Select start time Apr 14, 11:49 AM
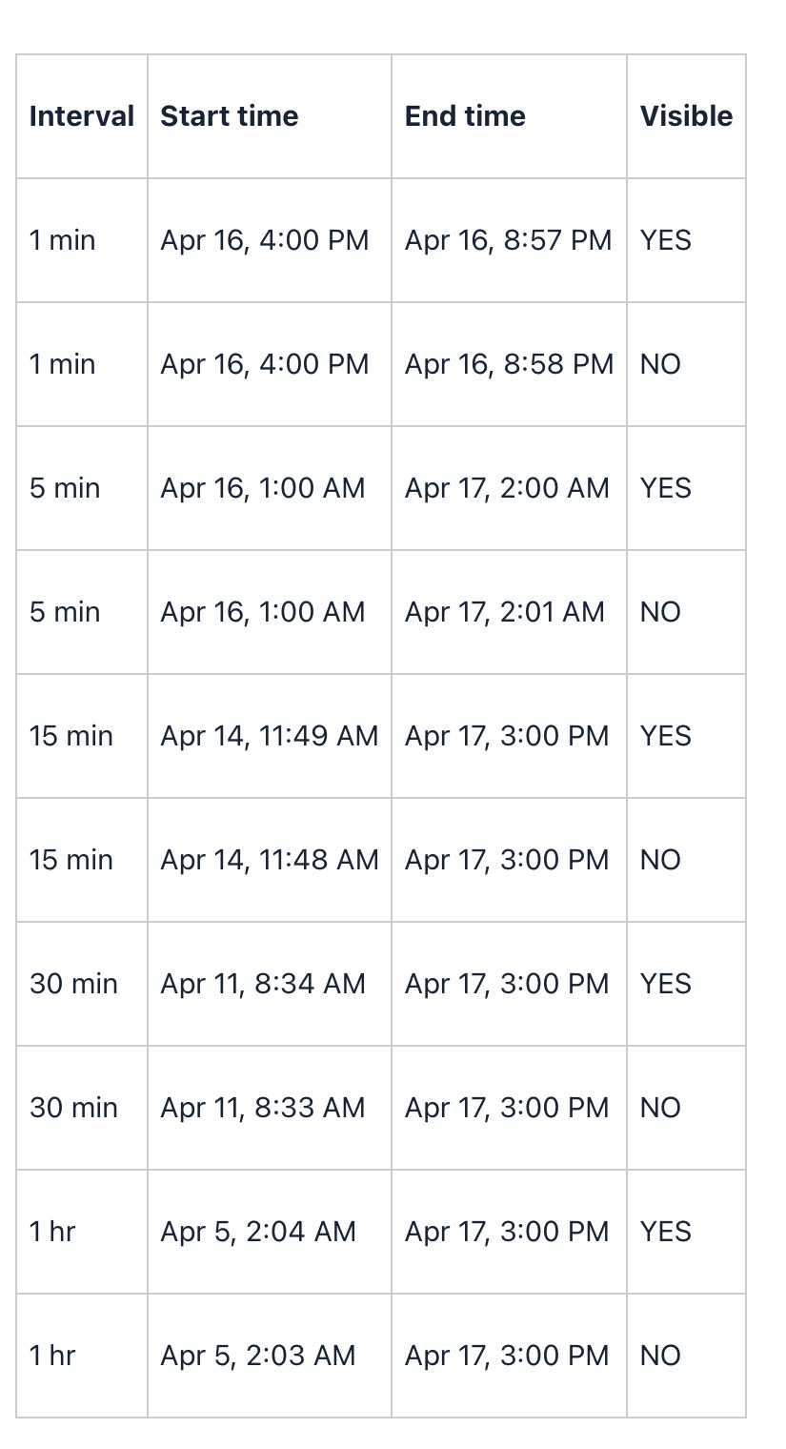Image resolution: width=786 pixels, height=1449 pixels. tap(270, 736)
